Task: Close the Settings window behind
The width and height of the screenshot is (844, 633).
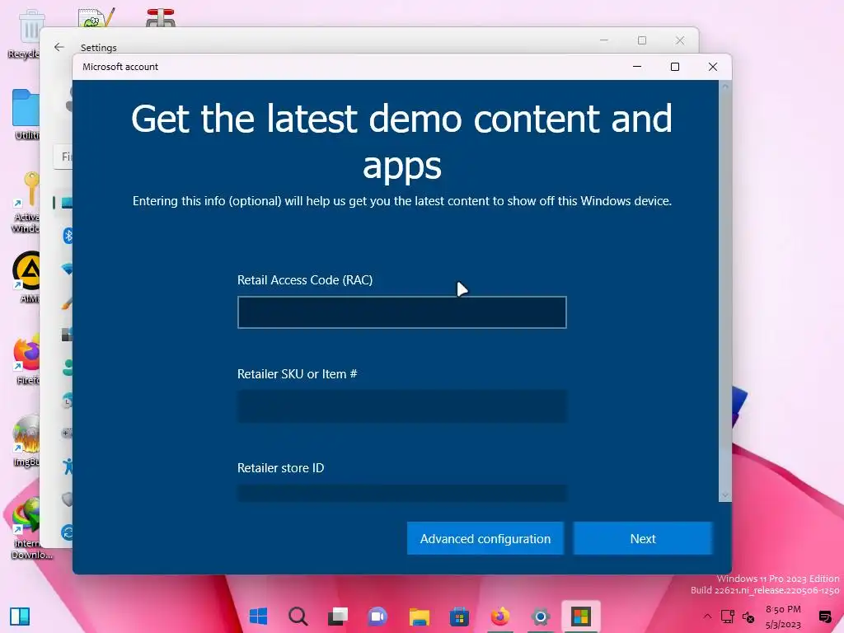Action: click(x=680, y=40)
